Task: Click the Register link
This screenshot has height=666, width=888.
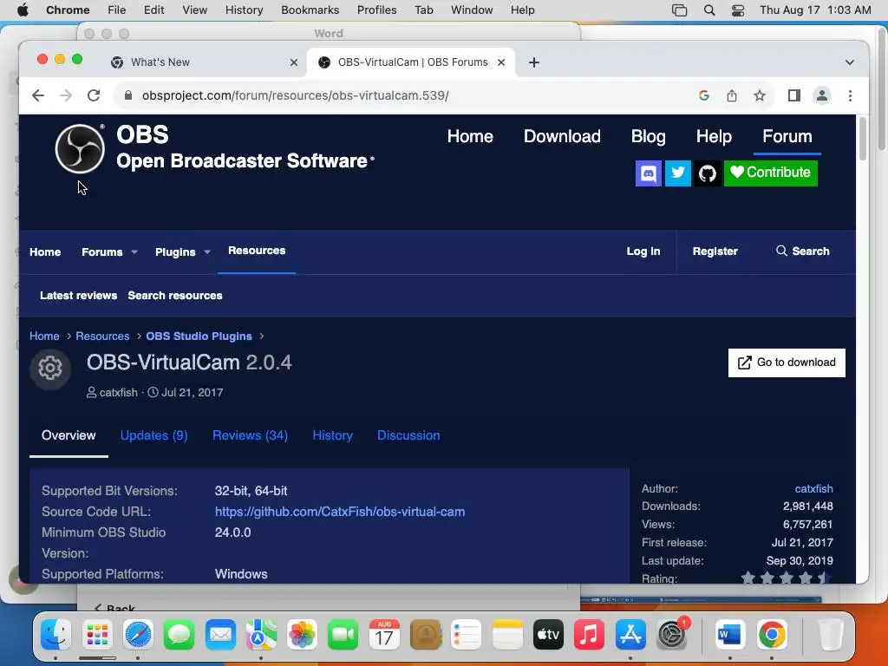Action: point(715,251)
